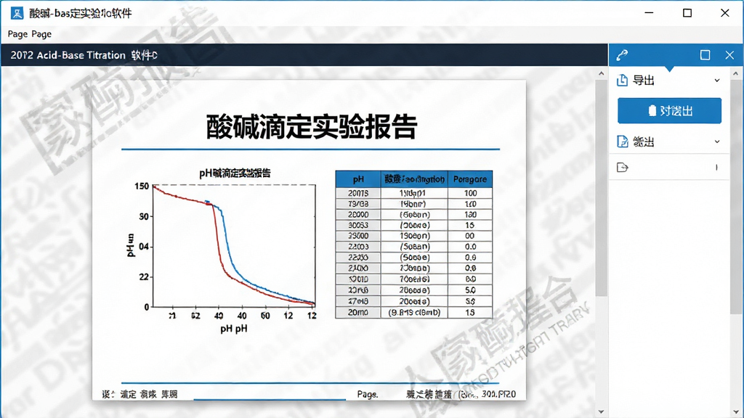Minimize the application window
The image size is (744, 418).
tap(649, 13)
